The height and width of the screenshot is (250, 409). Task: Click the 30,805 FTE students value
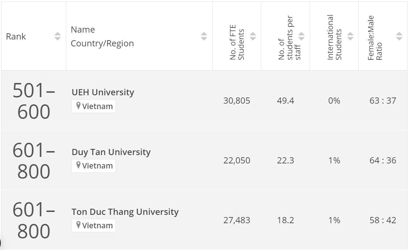click(x=237, y=100)
